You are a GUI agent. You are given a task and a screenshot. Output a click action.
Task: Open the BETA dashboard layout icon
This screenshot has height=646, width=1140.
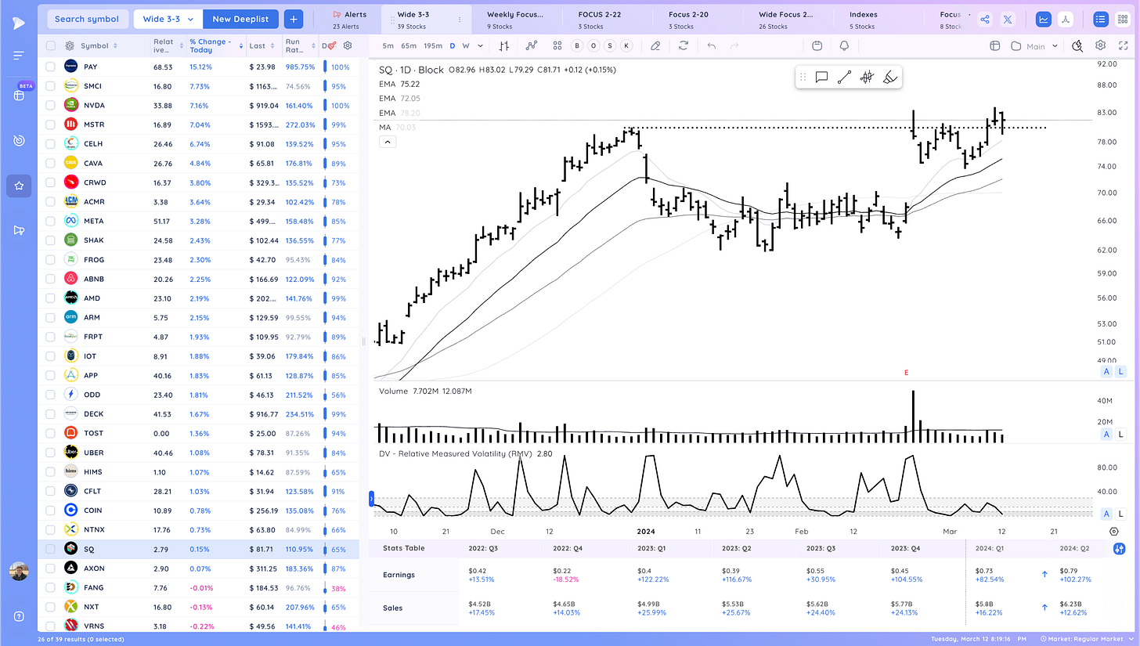tap(19, 95)
